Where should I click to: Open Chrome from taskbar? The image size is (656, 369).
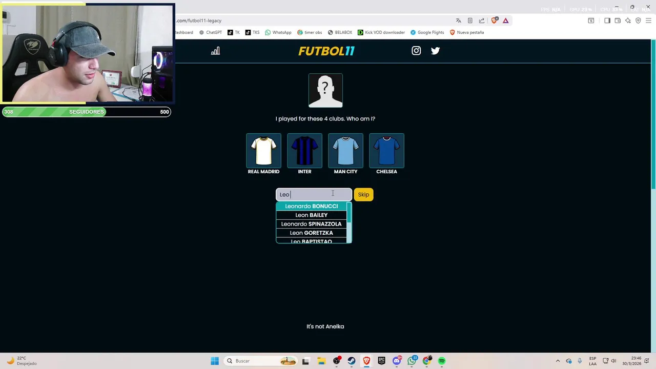coord(427,361)
